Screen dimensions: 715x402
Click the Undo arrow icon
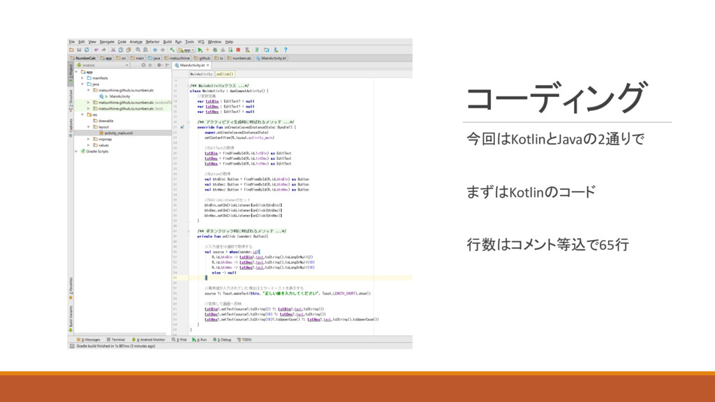96,50
